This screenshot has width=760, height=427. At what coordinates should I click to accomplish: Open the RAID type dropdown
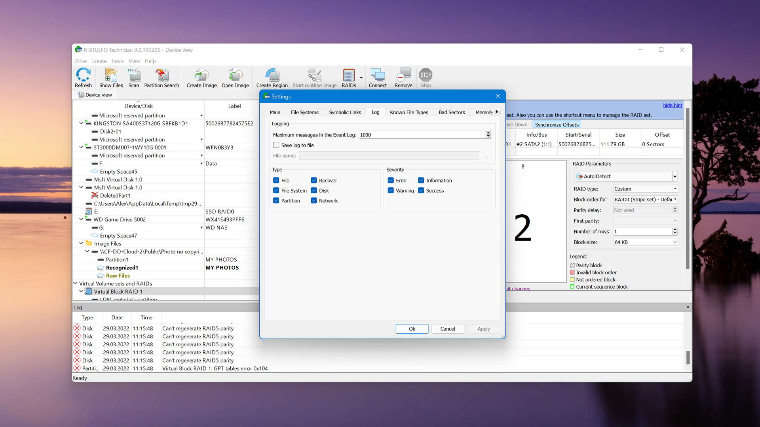tap(675, 189)
